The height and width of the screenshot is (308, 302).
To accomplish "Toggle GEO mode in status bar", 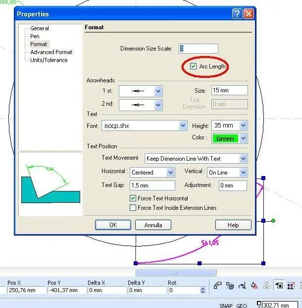I will pos(242,306).
